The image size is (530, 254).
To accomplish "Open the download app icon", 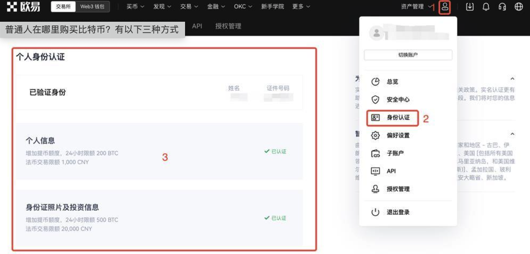I will (470, 7).
